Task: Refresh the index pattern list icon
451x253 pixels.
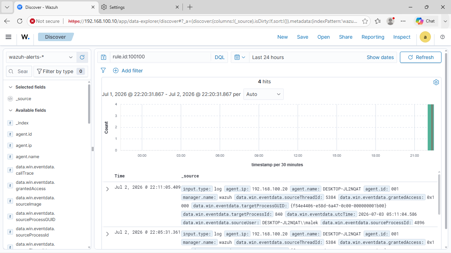Action: pyautogui.click(x=82, y=57)
